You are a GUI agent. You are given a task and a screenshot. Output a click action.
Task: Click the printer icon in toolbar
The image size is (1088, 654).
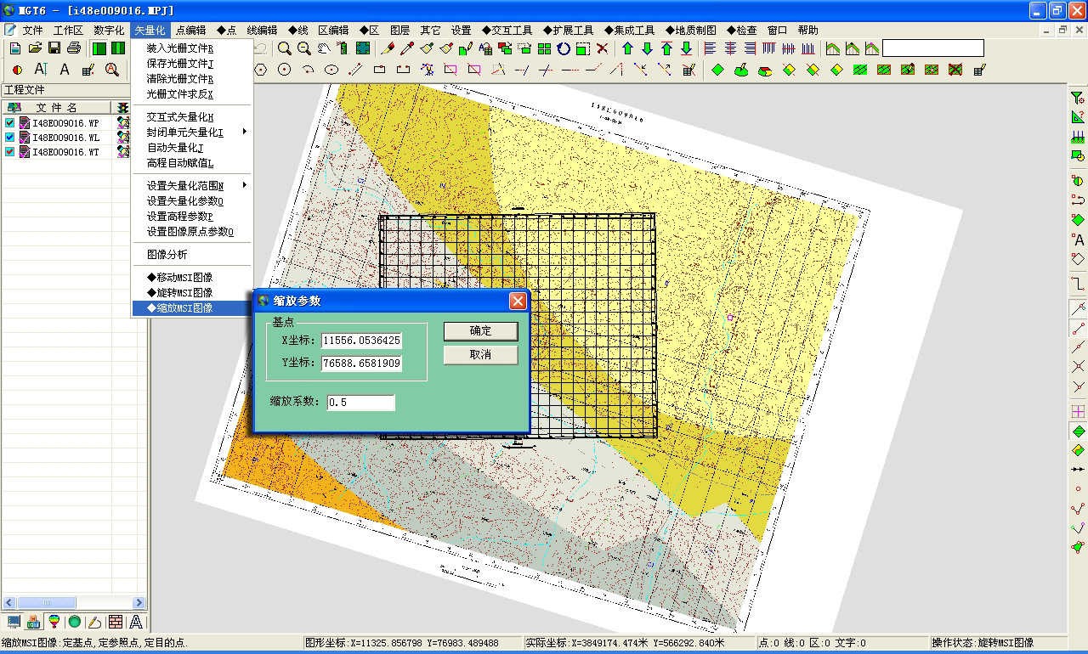(74, 48)
